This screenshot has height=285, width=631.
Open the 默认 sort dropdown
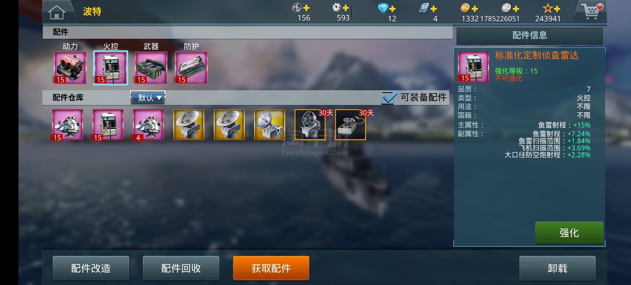click(x=148, y=98)
